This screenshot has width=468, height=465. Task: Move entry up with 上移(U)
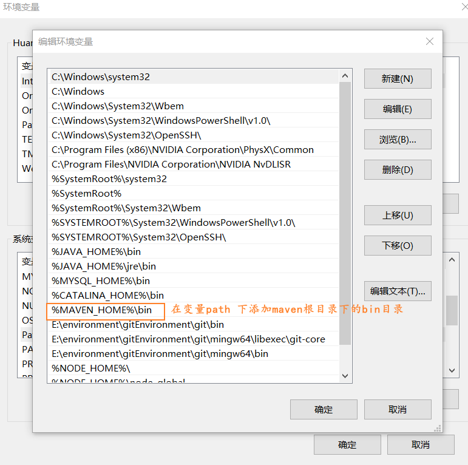coord(398,215)
